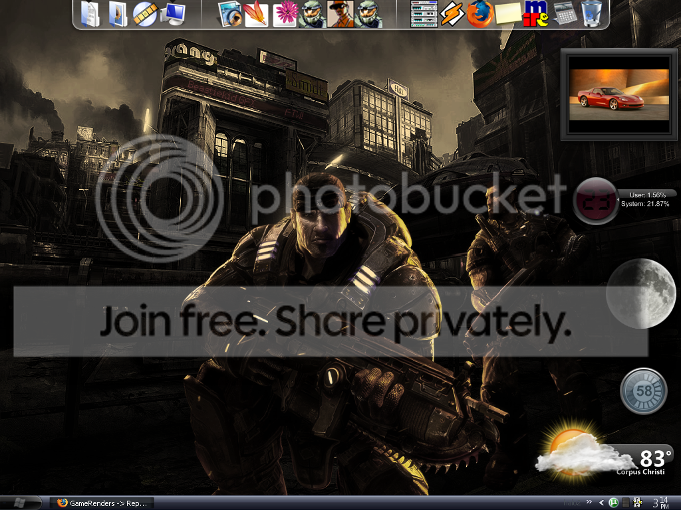Click the 'User: 1.56%' CPU readout
The height and width of the screenshot is (510, 681).
[648, 195]
